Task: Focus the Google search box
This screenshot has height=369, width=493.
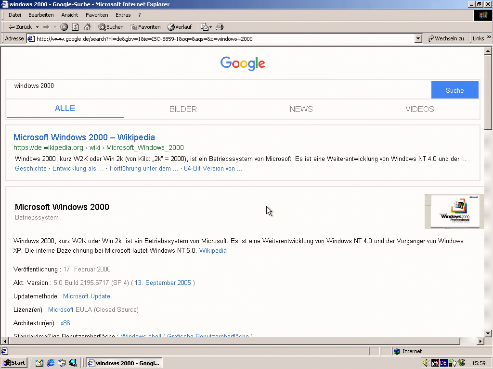Action: 219,89
